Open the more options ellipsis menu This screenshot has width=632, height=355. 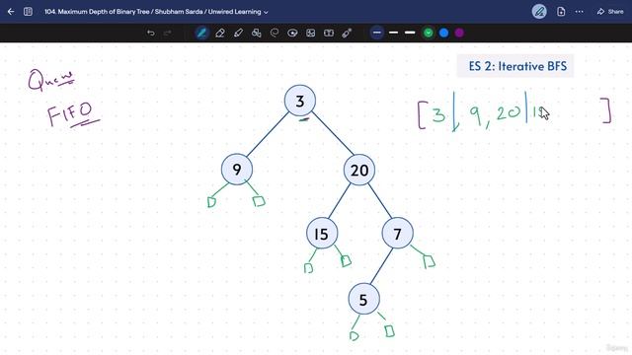pyautogui.click(x=580, y=12)
